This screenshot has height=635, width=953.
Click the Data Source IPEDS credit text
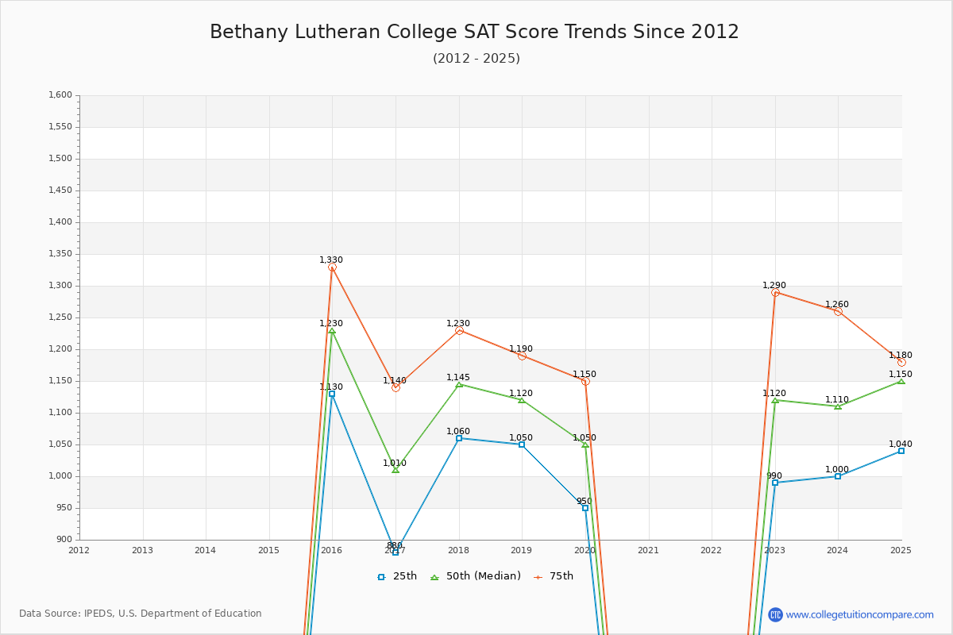(x=141, y=614)
